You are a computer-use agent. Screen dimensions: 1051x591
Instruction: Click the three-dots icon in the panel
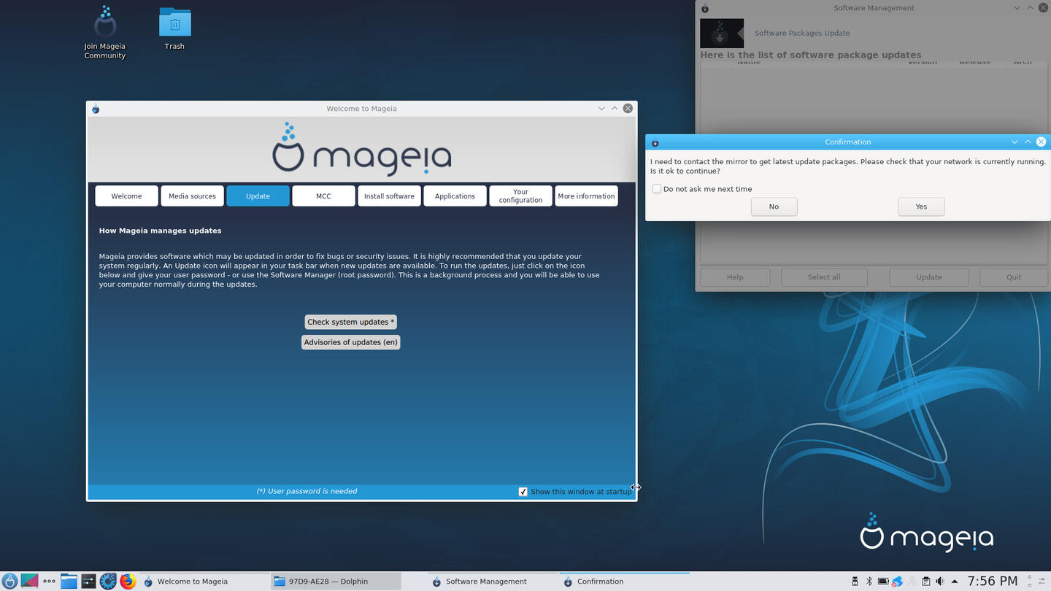click(x=49, y=582)
